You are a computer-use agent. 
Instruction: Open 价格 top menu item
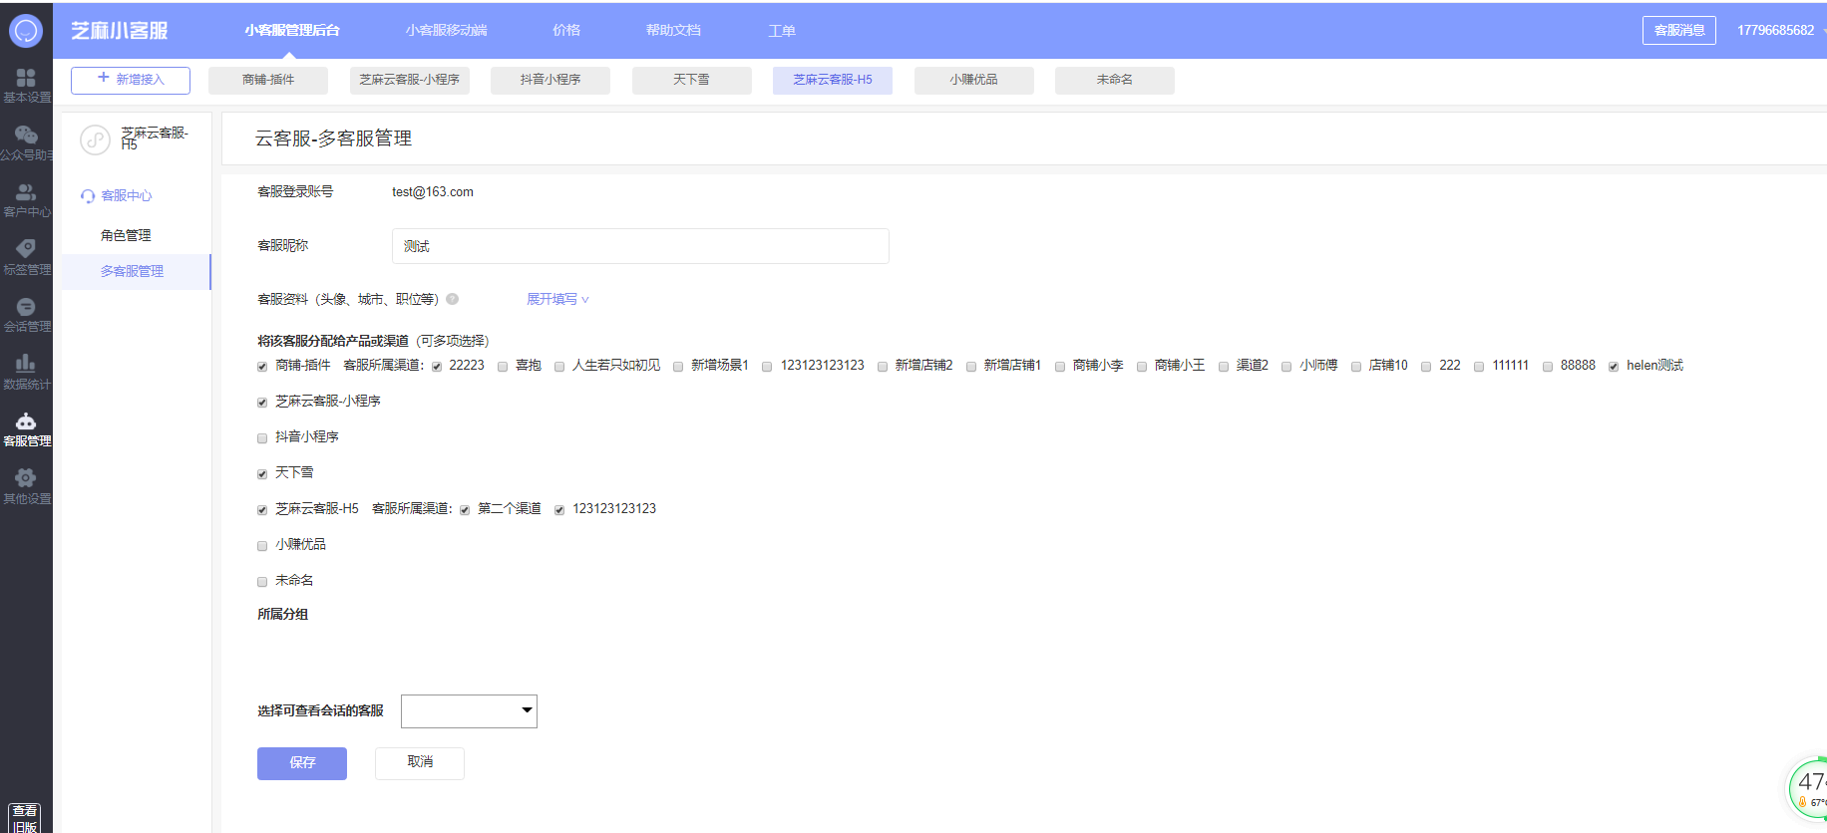coord(566,31)
